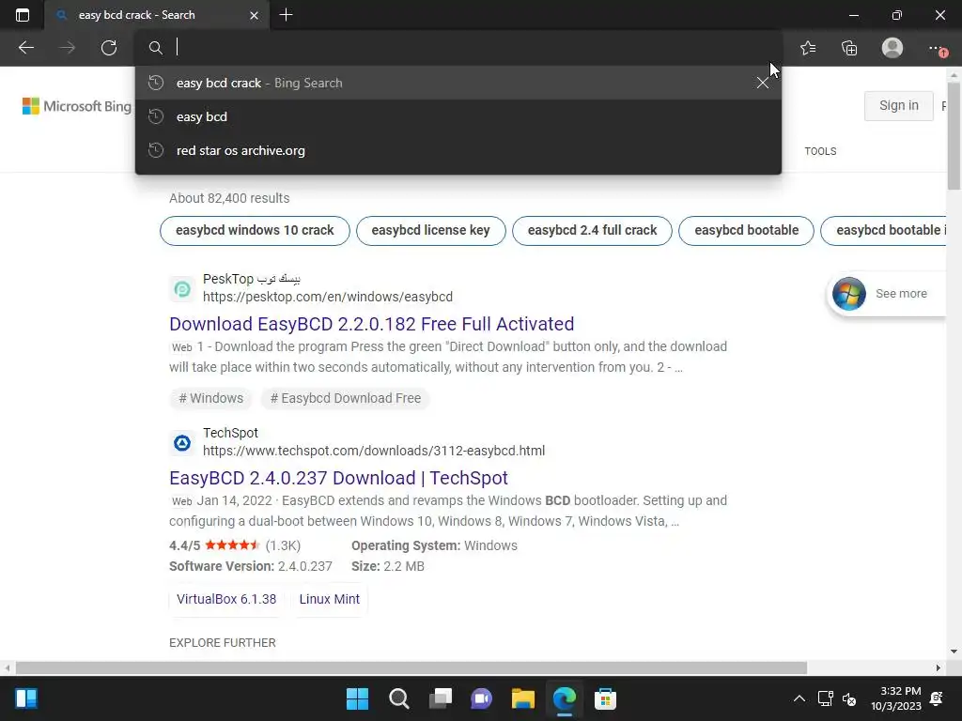962x721 pixels.
Task: Remove the easy bcd crack suggestion
Action: [x=763, y=83]
